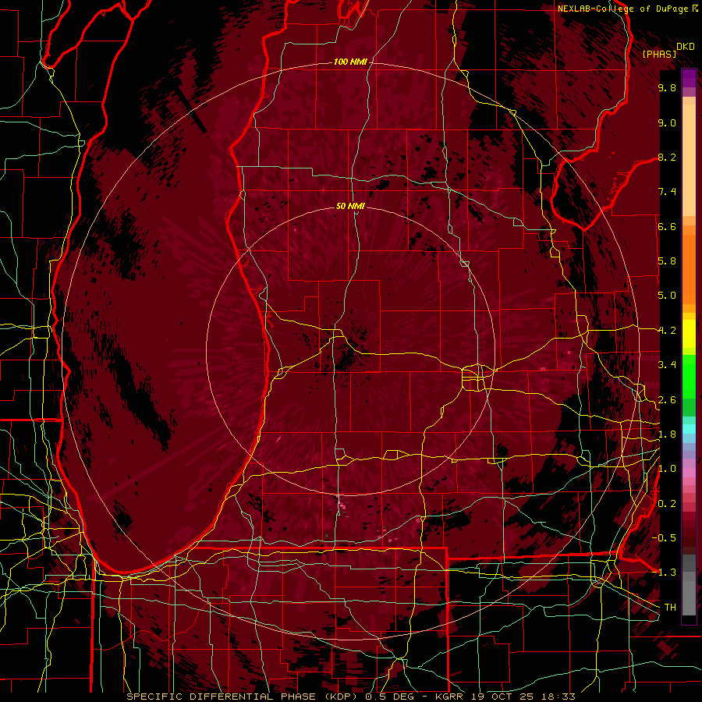Click the 1.8 legend value
The height and width of the screenshot is (702, 702).
pyautogui.click(x=667, y=434)
